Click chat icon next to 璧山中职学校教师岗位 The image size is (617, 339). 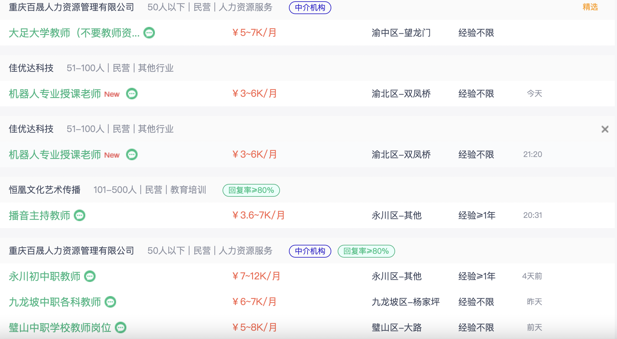tap(121, 327)
